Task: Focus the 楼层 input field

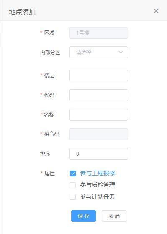Action: click(x=99, y=75)
